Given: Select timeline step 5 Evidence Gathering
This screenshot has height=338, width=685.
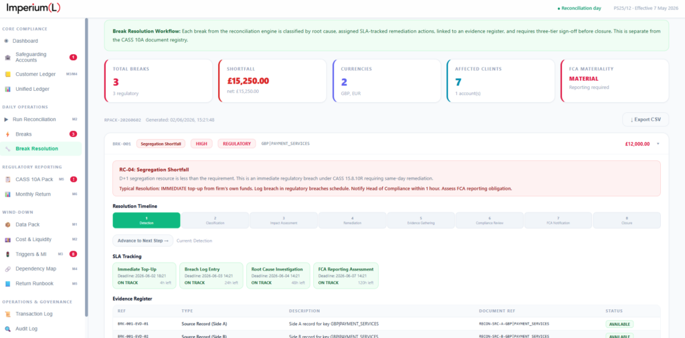Looking at the screenshot, I should (421, 220).
